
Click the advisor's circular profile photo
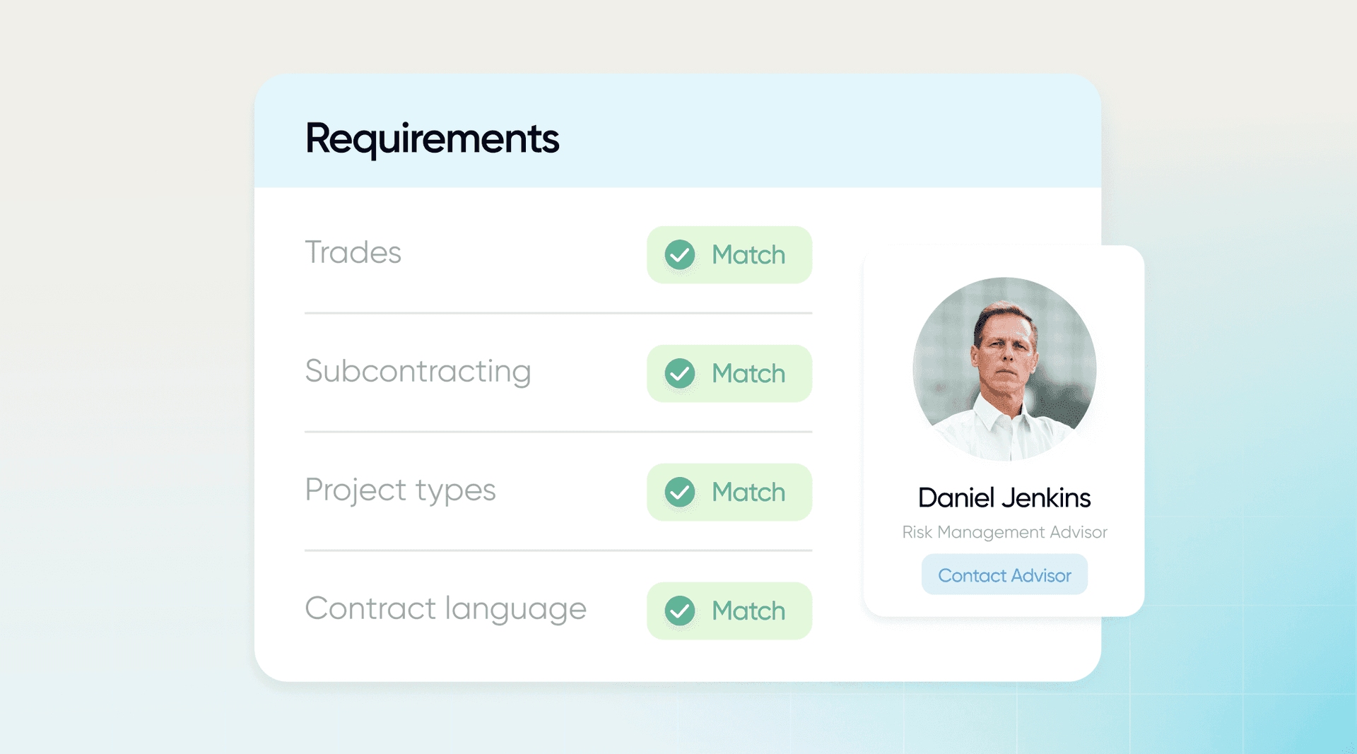[1004, 369]
